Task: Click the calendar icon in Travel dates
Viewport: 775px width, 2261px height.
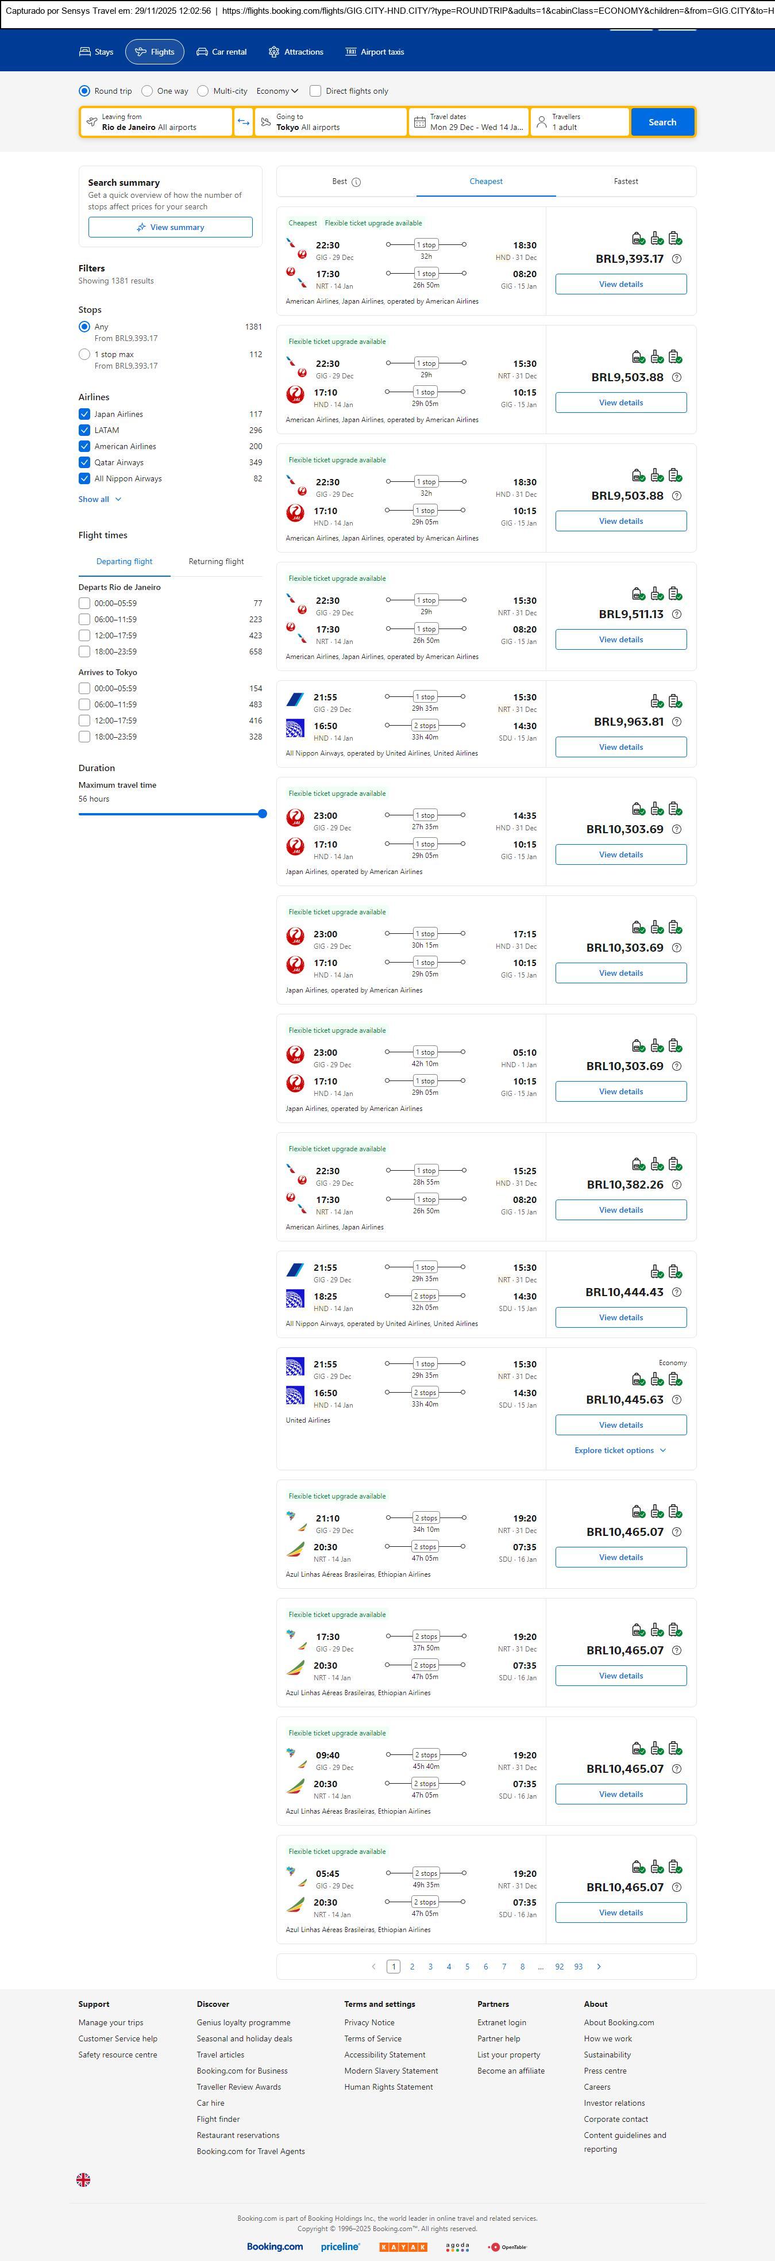Action: click(x=420, y=122)
